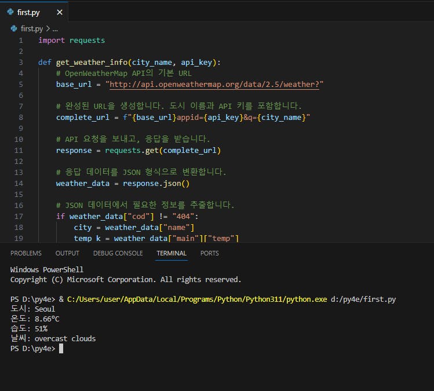
Task: Click the '8.66°C' temperature output in terminal
Action: tap(47, 319)
